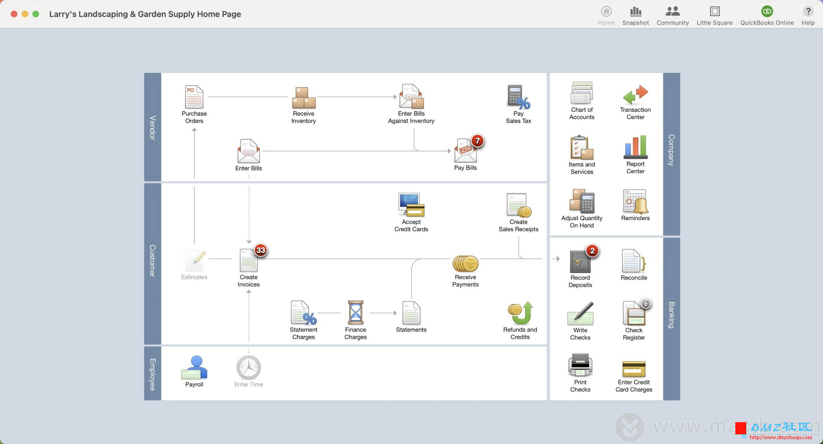Click the Statements icon
The image size is (823, 444).
(x=411, y=313)
